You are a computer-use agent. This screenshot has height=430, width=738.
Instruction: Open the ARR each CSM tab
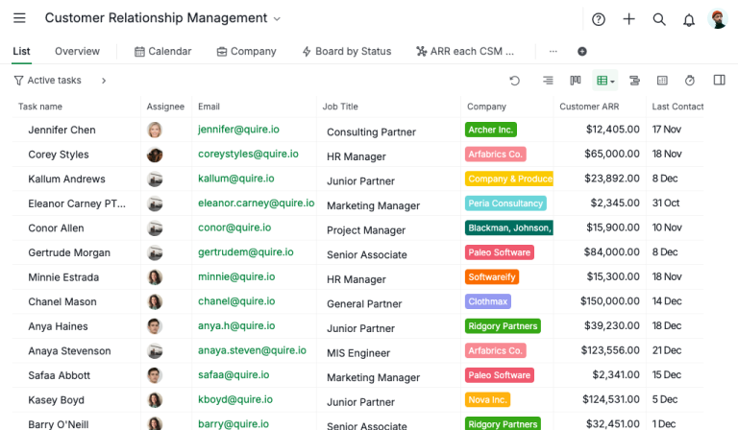click(465, 51)
